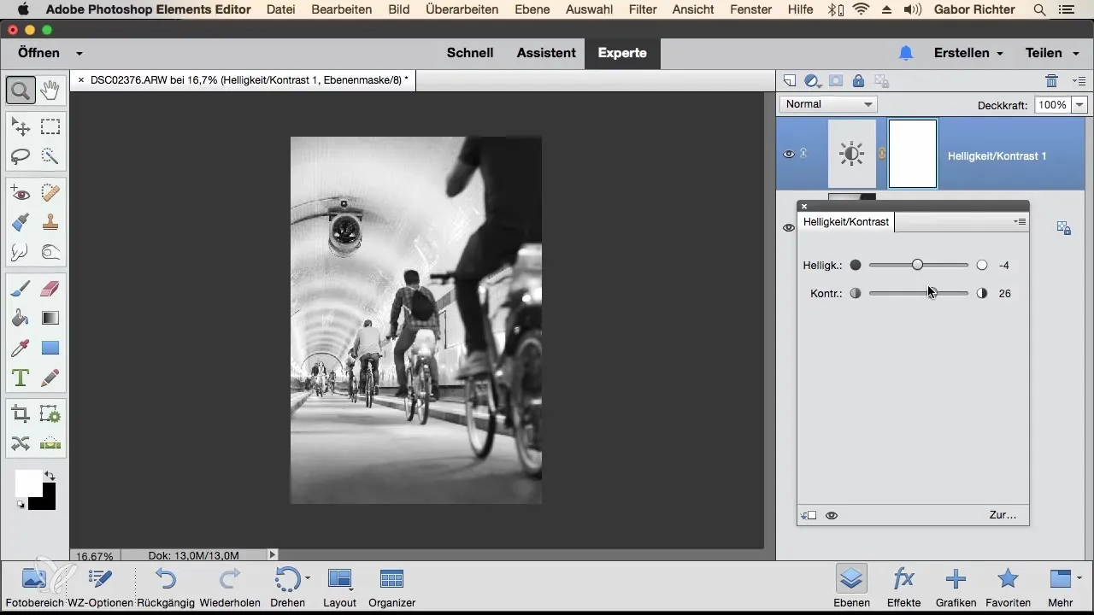Toggle clip-to-layer button in adjustment panel
1094x615 pixels.
pos(809,516)
